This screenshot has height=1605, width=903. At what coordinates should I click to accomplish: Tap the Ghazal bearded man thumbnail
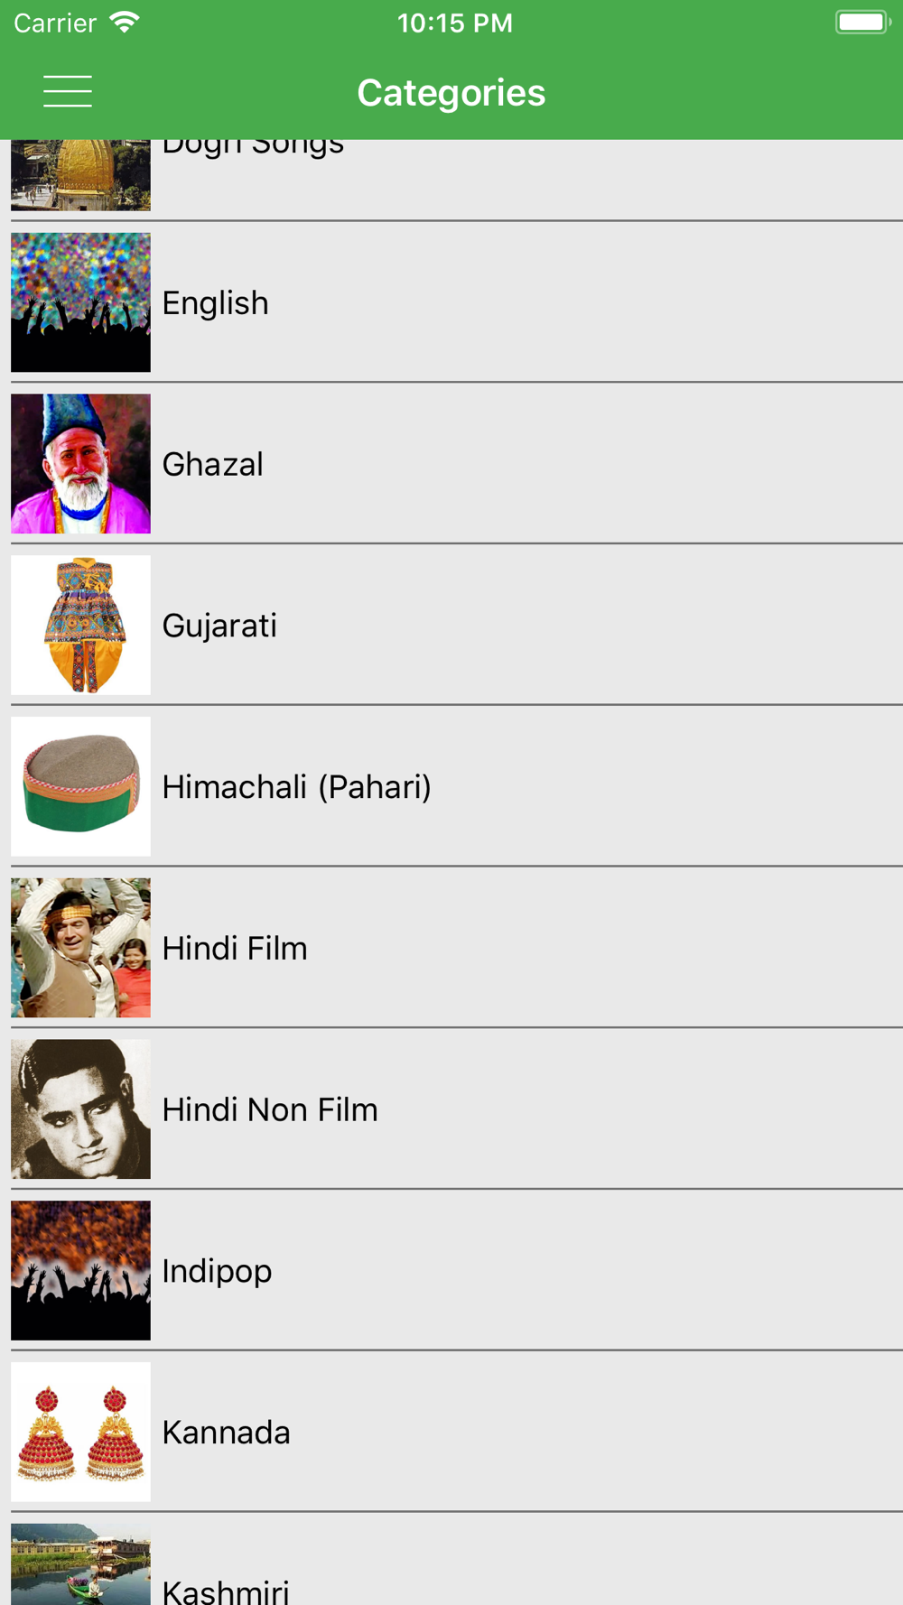[x=80, y=463]
